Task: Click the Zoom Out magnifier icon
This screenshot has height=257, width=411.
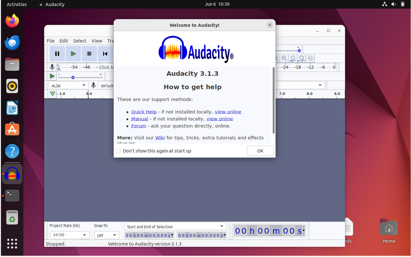Action: point(284,58)
